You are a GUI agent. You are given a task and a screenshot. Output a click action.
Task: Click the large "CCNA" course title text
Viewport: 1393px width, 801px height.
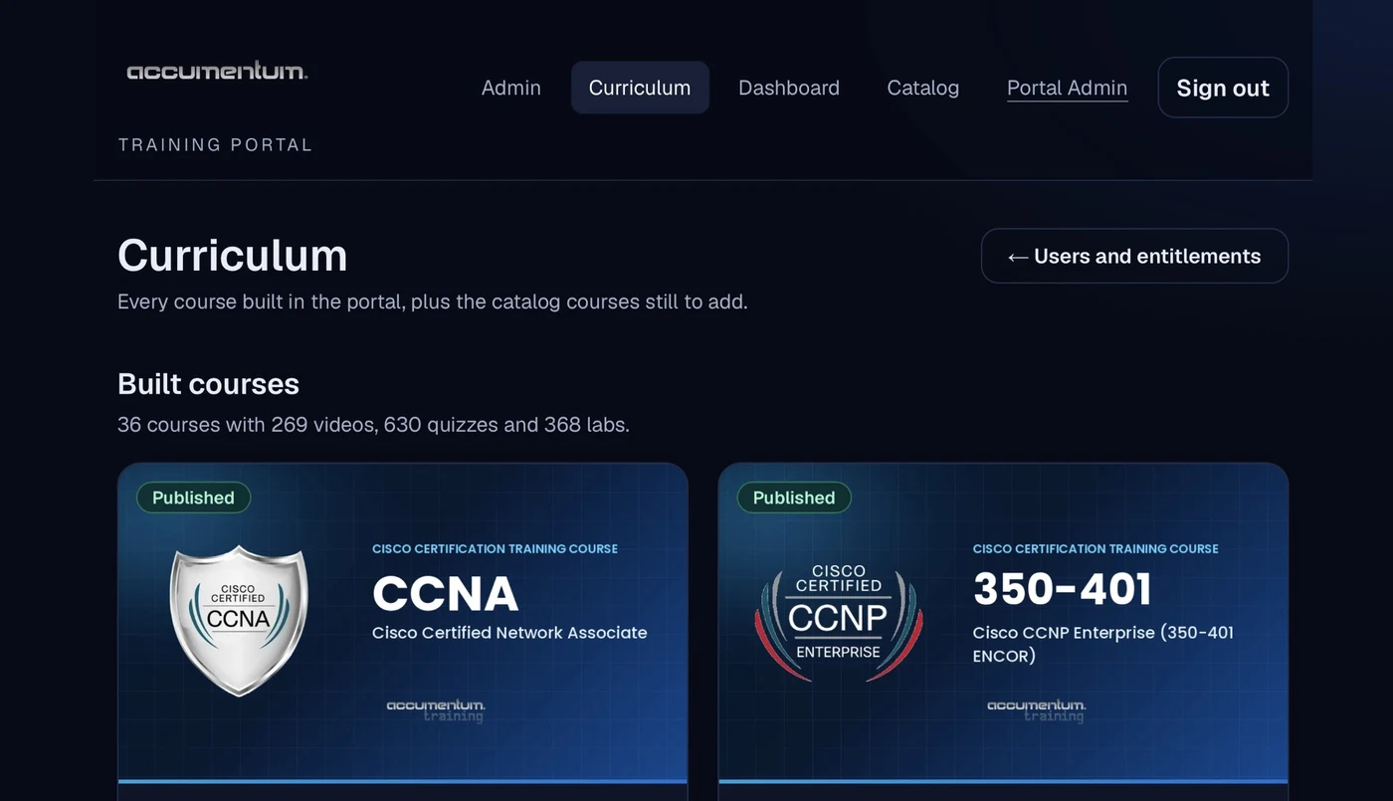coord(445,594)
